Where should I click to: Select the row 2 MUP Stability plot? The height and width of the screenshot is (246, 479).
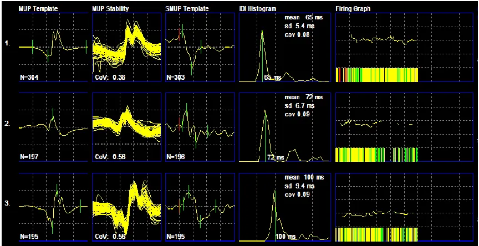[x=126, y=127]
